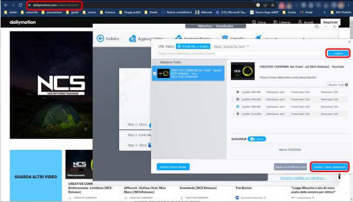Click the video URL input field
Viewport: 353px width, 202px height.
coord(240,54)
